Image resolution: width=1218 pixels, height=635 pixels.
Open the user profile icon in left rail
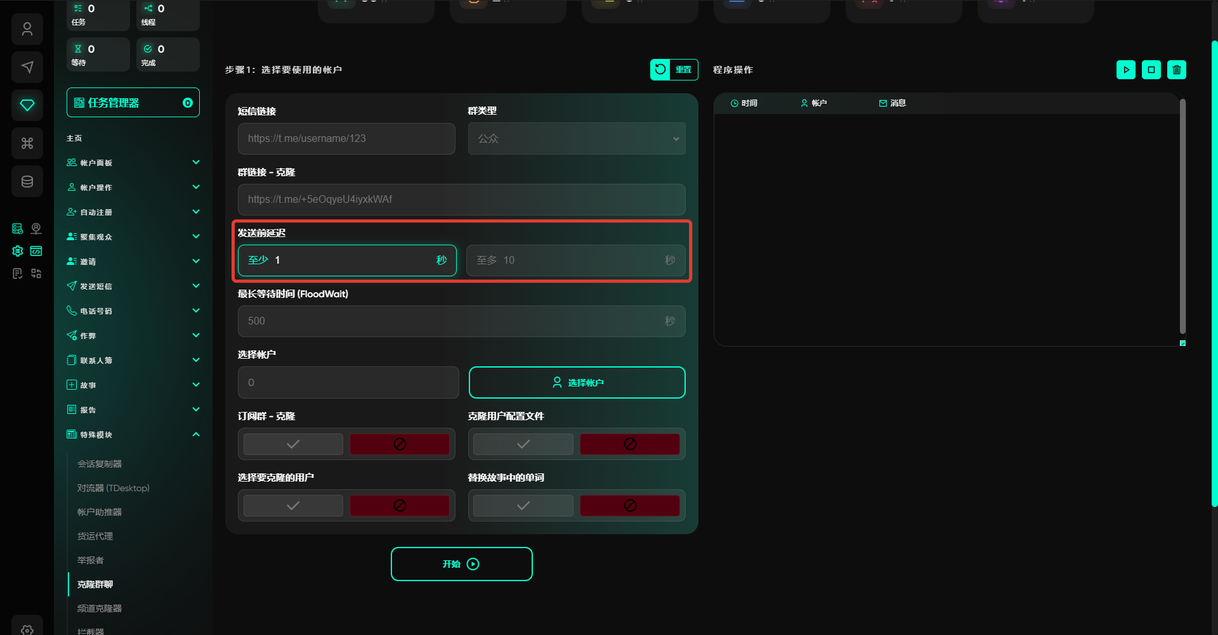[27, 29]
